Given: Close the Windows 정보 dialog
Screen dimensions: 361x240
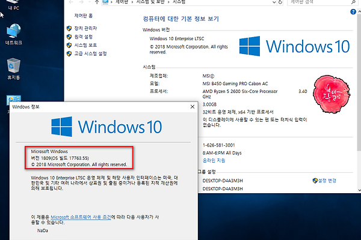Looking at the screenshot, I should (193, 107).
